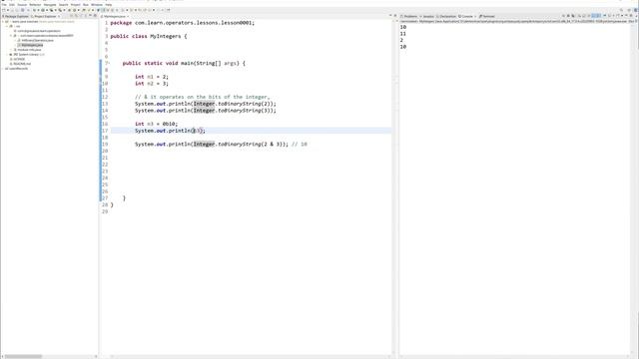Collapse the main method fold at line 7
639x359 pixels.
(109, 63)
